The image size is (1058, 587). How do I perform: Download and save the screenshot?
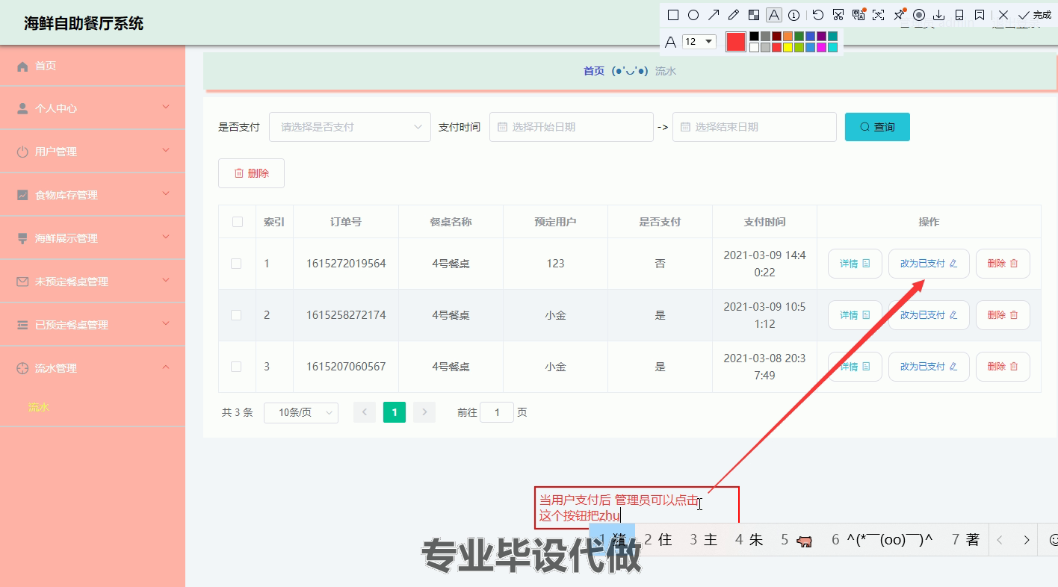939,15
